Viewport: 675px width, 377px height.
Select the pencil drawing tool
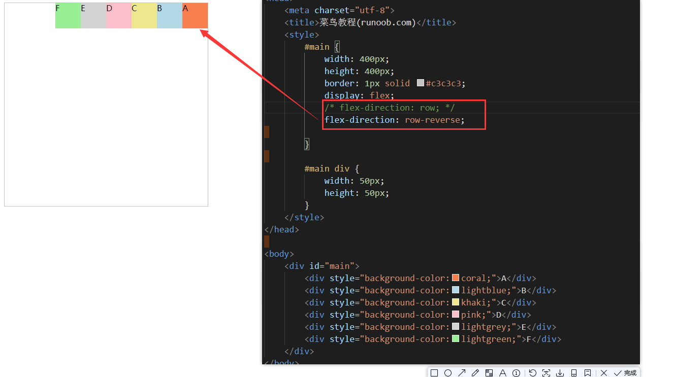(x=475, y=373)
